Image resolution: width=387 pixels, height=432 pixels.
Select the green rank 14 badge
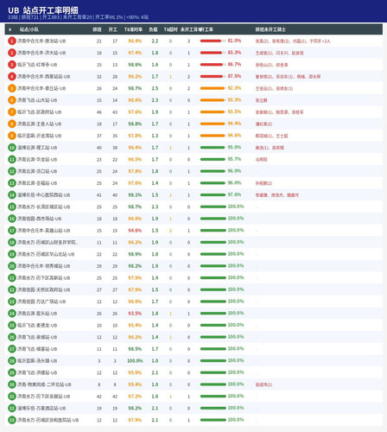[x=12, y=195]
